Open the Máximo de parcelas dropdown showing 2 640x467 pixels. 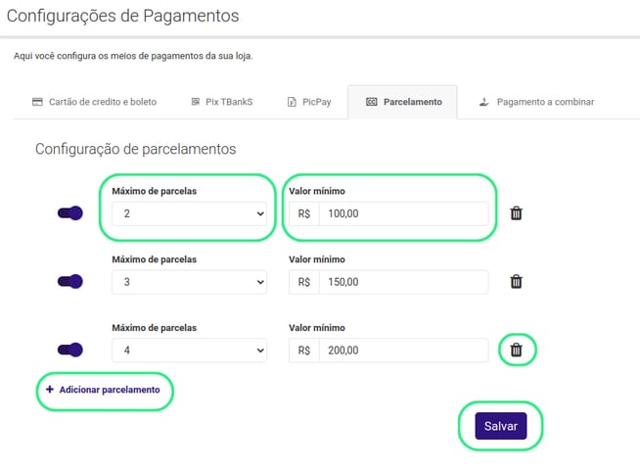(x=189, y=213)
